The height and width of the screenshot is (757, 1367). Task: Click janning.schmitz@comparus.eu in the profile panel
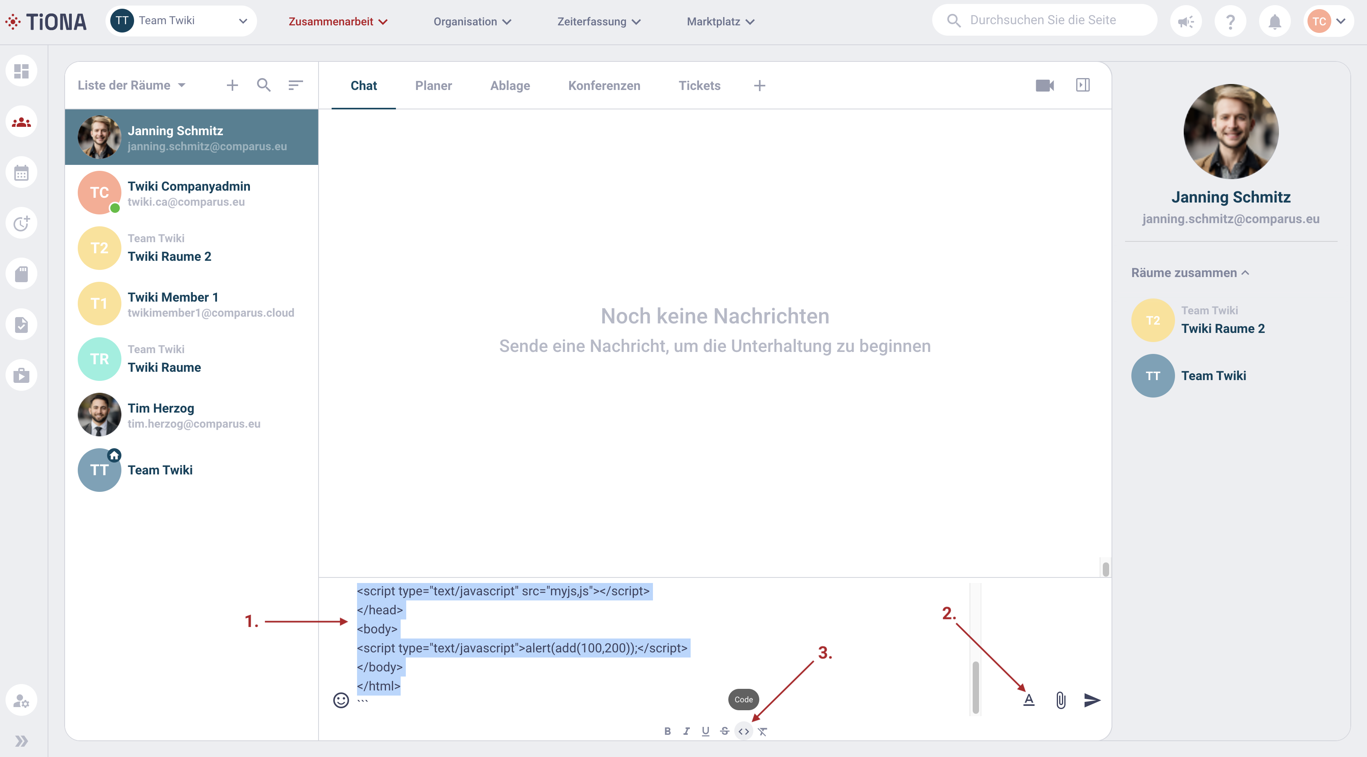click(x=1231, y=218)
